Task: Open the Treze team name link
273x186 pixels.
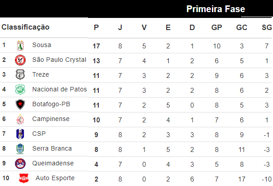Action: click(41, 75)
